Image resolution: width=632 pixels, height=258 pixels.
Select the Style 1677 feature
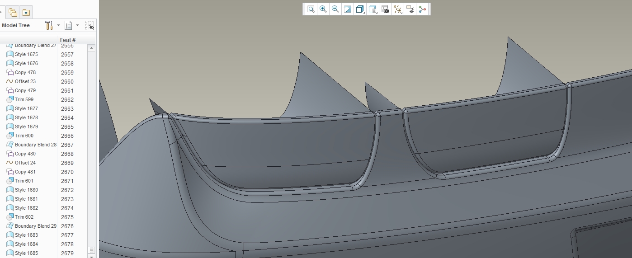[x=26, y=108]
